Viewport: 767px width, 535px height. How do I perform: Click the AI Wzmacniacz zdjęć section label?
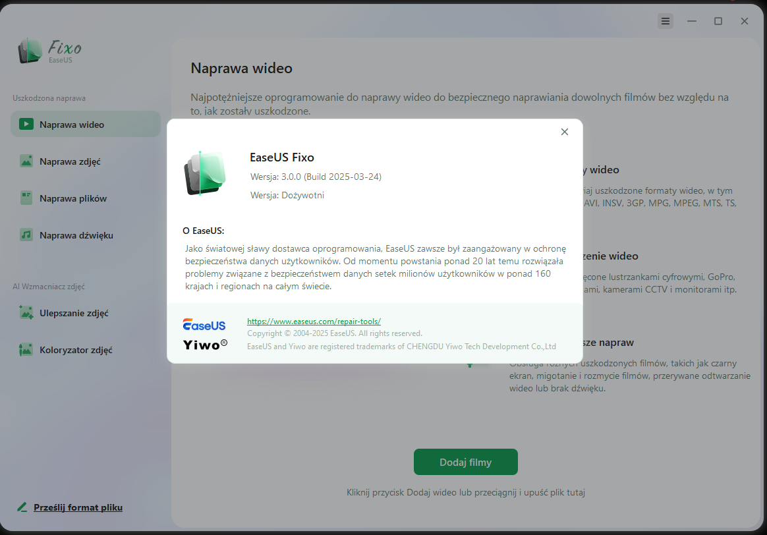click(x=48, y=287)
